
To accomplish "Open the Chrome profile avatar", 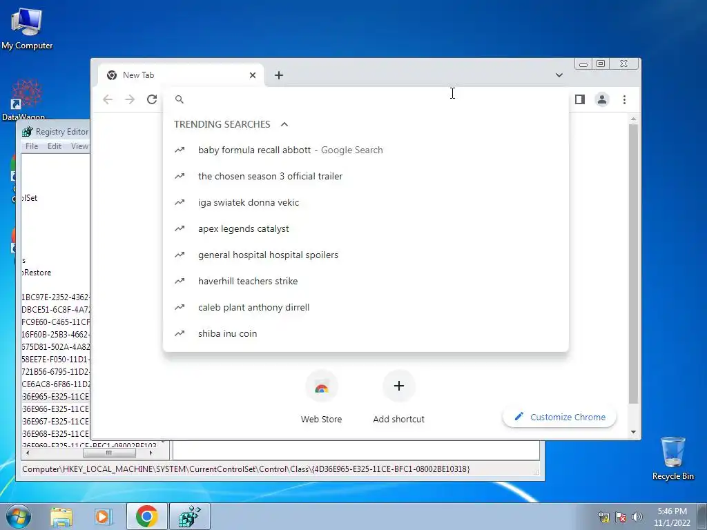I will [602, 99].
